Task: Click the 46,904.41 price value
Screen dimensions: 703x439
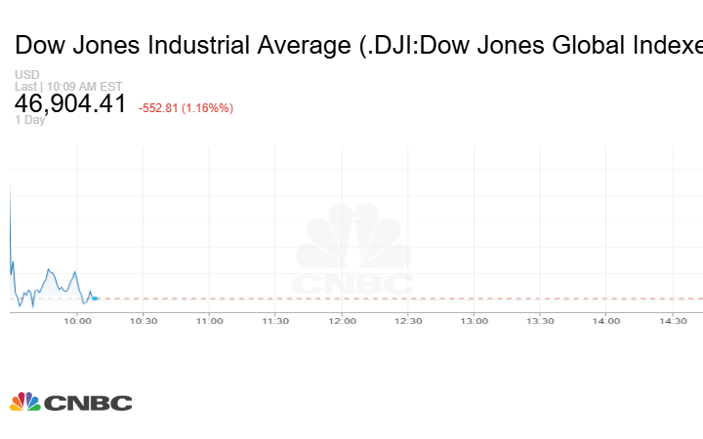Action: (x=70, y=103)
